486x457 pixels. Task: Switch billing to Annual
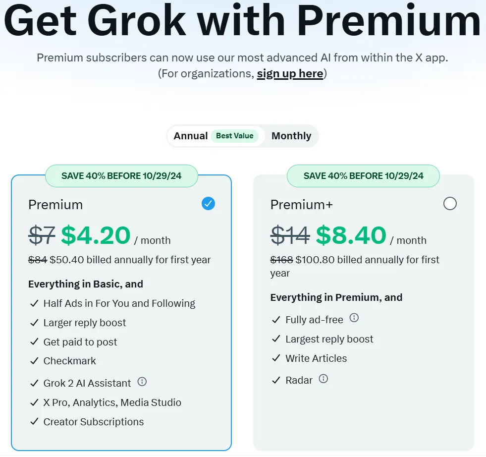click(x=191, y=136)
